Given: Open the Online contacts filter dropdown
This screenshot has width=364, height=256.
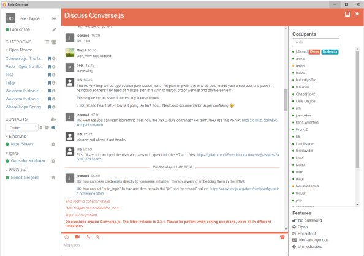Looking at the screenshot, I should (22, 127).
